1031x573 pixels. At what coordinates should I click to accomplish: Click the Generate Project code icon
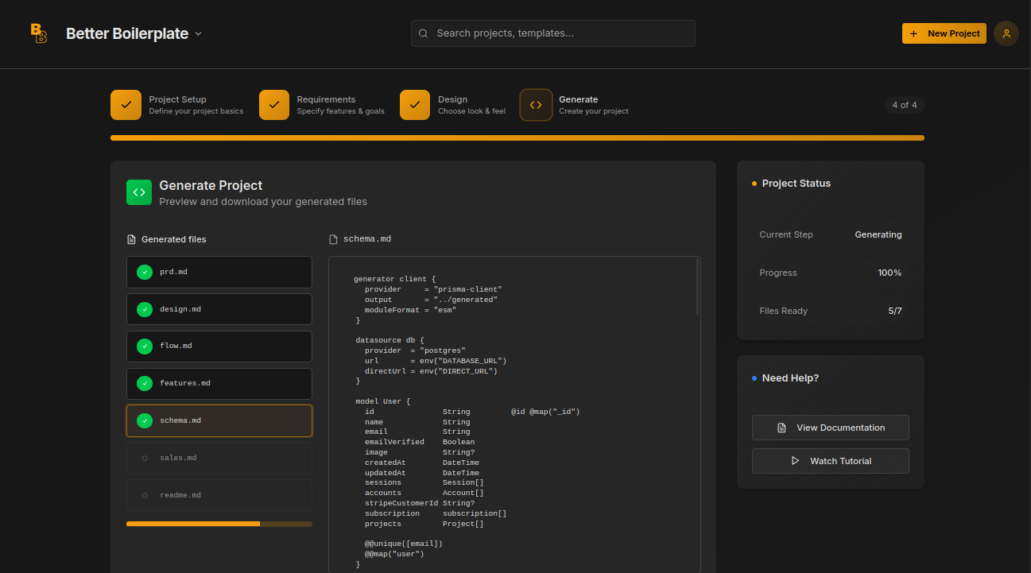[139, 192]
